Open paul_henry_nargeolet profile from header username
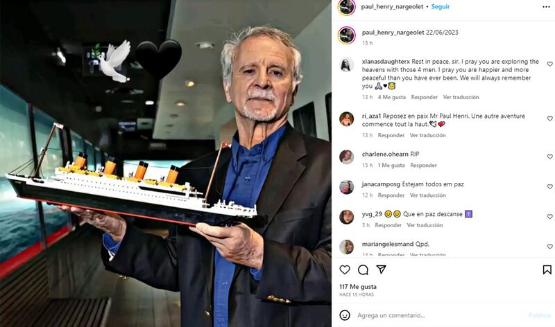555x327 pixels. tap(392, 7)
